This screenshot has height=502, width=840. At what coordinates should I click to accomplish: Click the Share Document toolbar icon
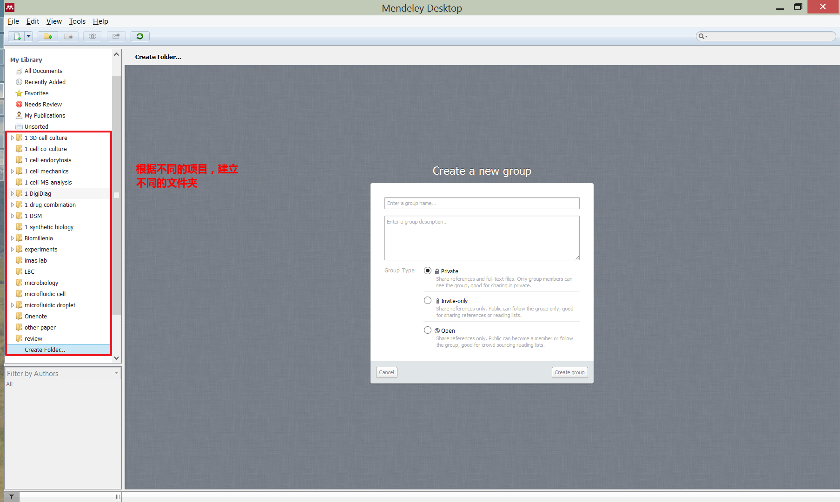click(116, 36)
